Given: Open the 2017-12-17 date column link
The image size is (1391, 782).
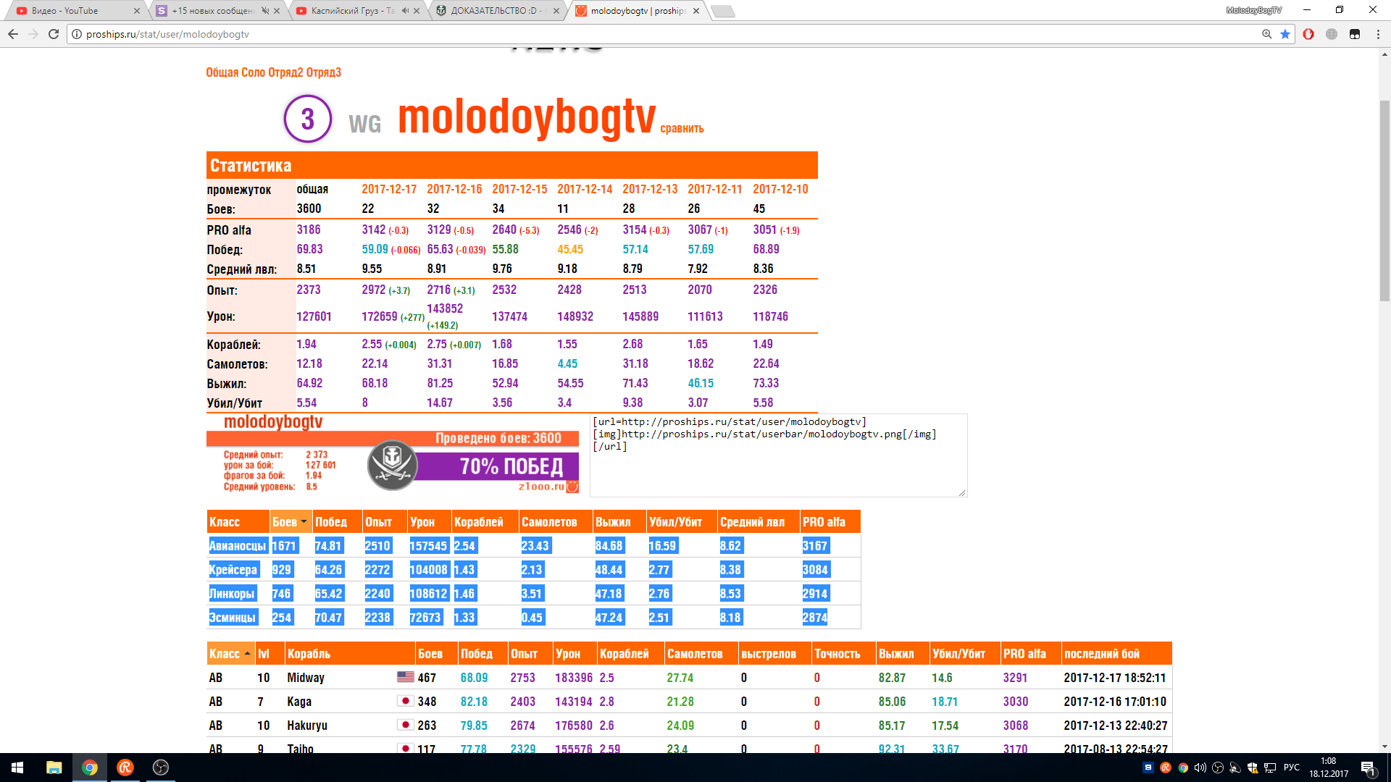Looking at the screenshot, I should point(389,189).
